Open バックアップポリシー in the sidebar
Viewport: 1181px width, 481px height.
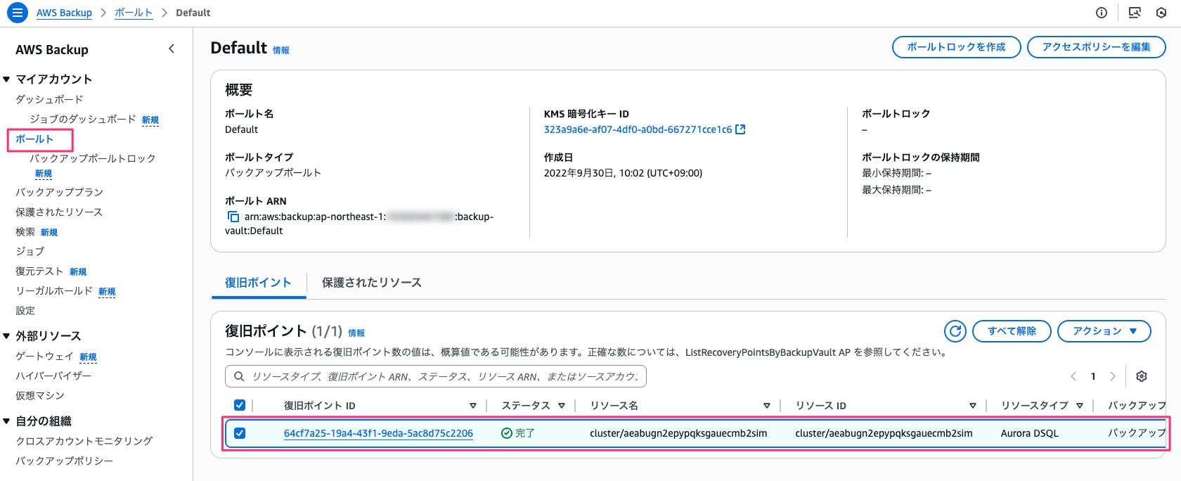coord(64,461)
